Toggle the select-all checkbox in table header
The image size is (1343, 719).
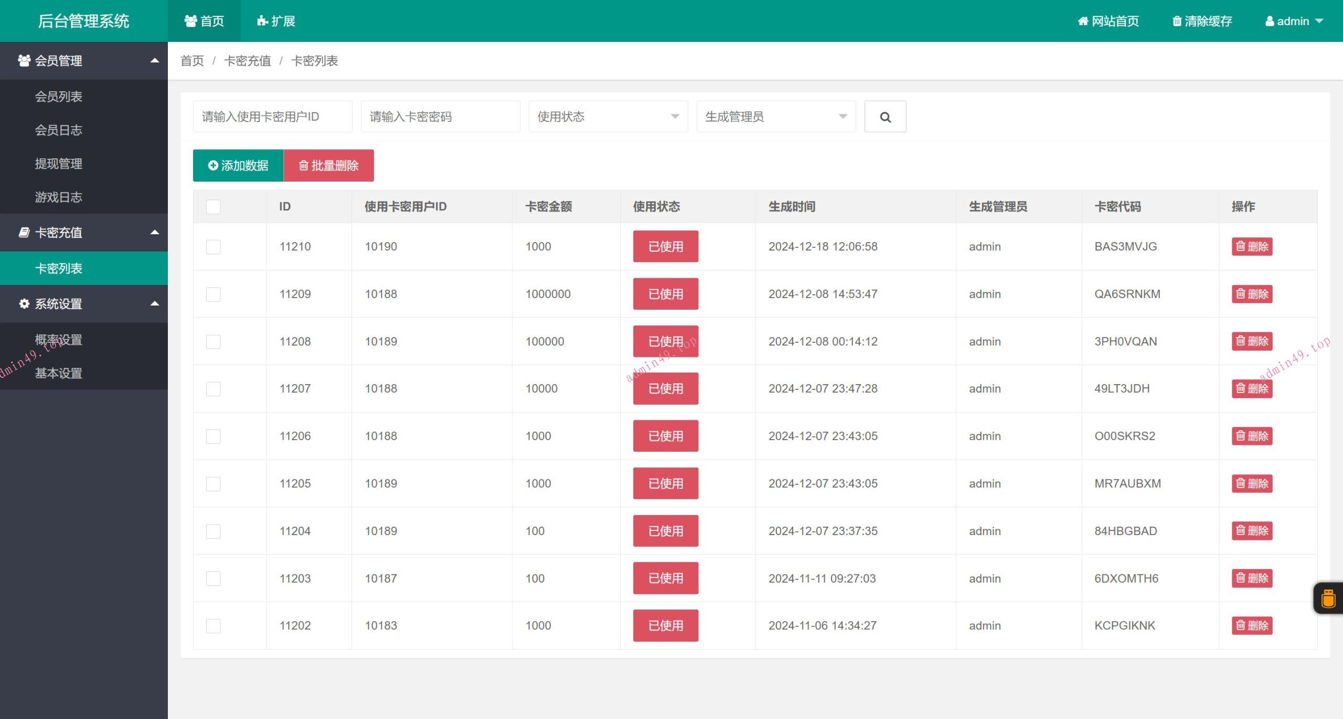(213, 206)
